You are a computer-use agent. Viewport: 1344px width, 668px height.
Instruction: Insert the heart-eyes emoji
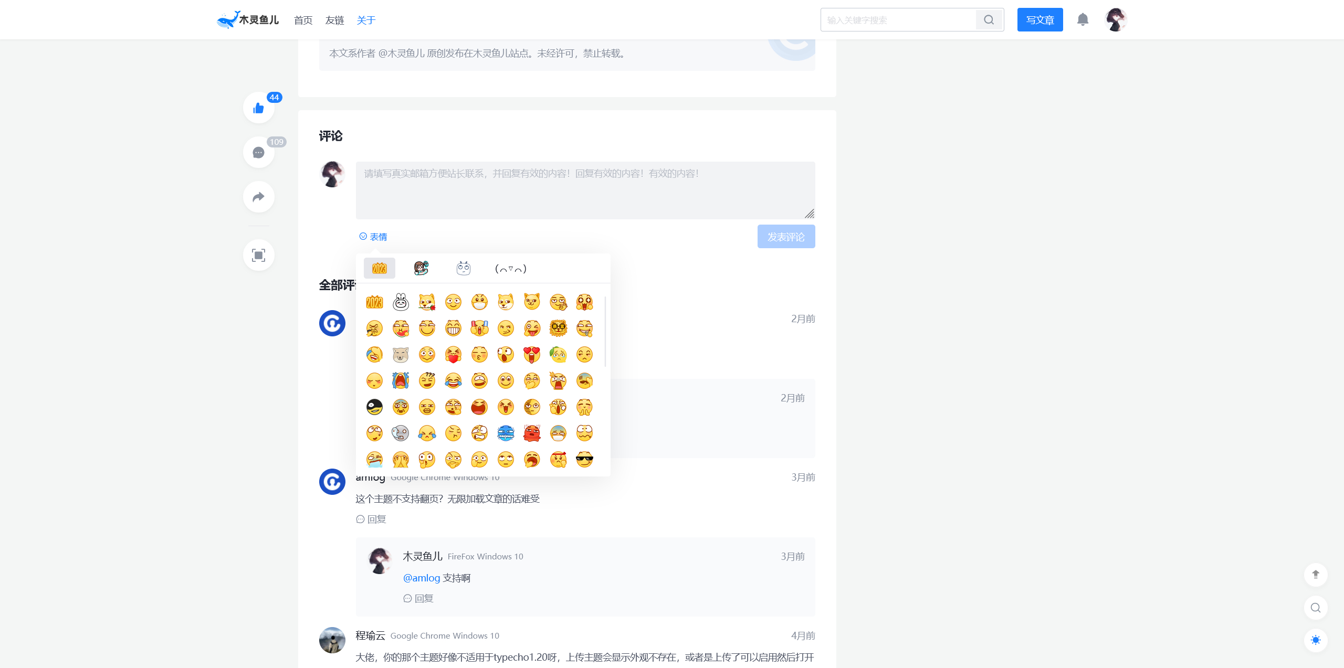(x=532, y=355)
